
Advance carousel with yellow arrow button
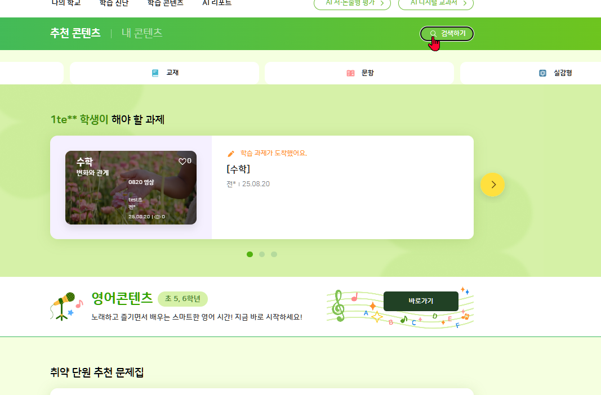coord(492,185)
